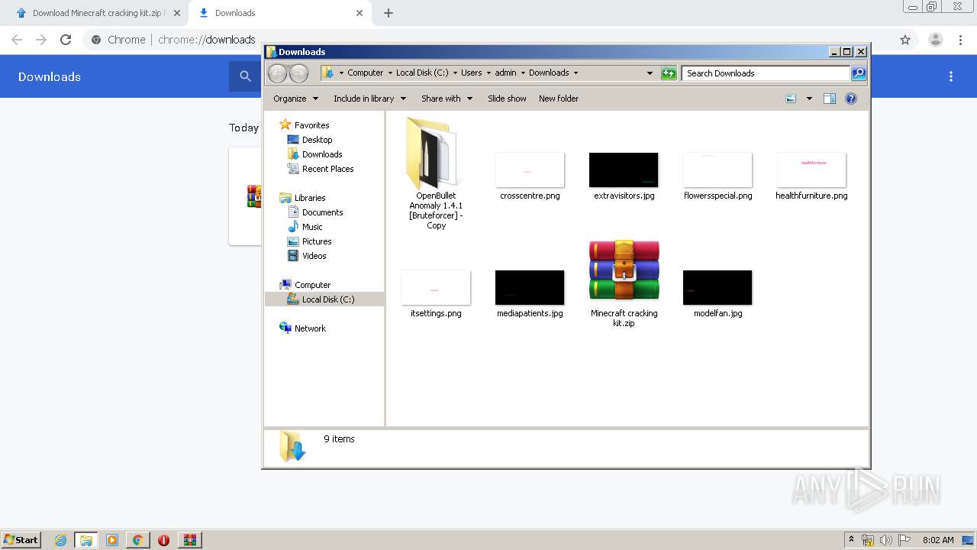This screenshot has width=977, height=550.
Task: Open the Organize menu
Action: point(295,99)
